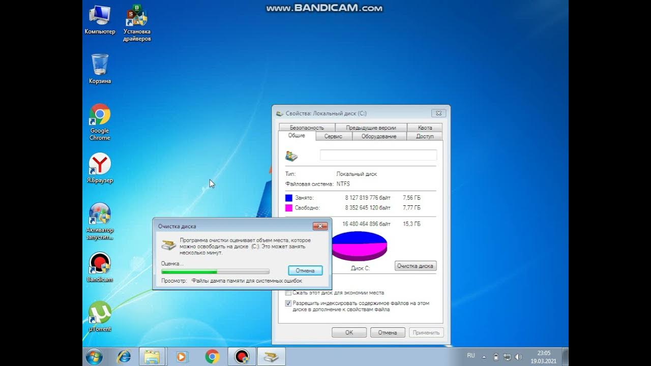Select the Общие tab
This screenshot has height=366, width=651.
pyautogui.click(x=297, y=136)
